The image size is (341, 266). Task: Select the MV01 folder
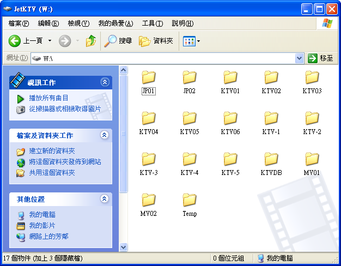(312, 164)
